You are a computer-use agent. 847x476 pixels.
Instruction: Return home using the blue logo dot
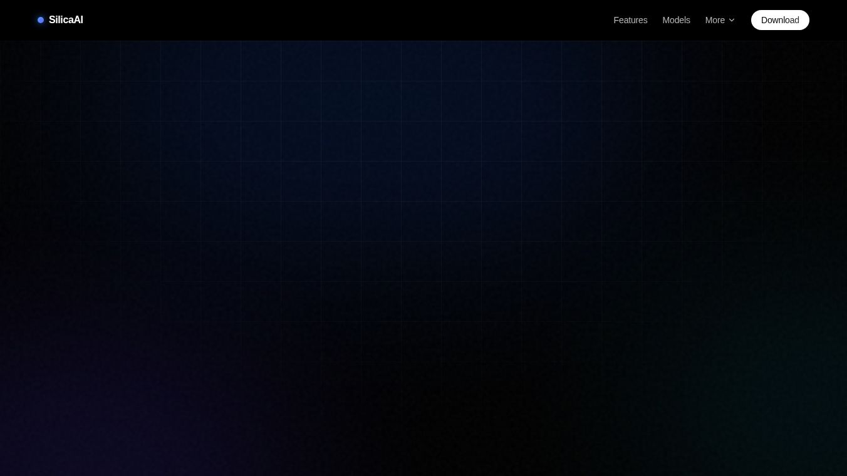pyautogui.click(x=41, y=20)
